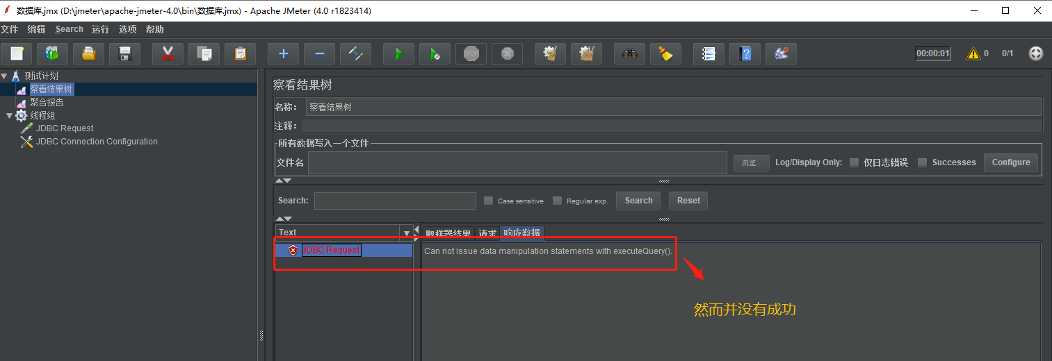Open the 文件 menu
The height and width of the screenshot is (361, 1052).
pos(9,29)
